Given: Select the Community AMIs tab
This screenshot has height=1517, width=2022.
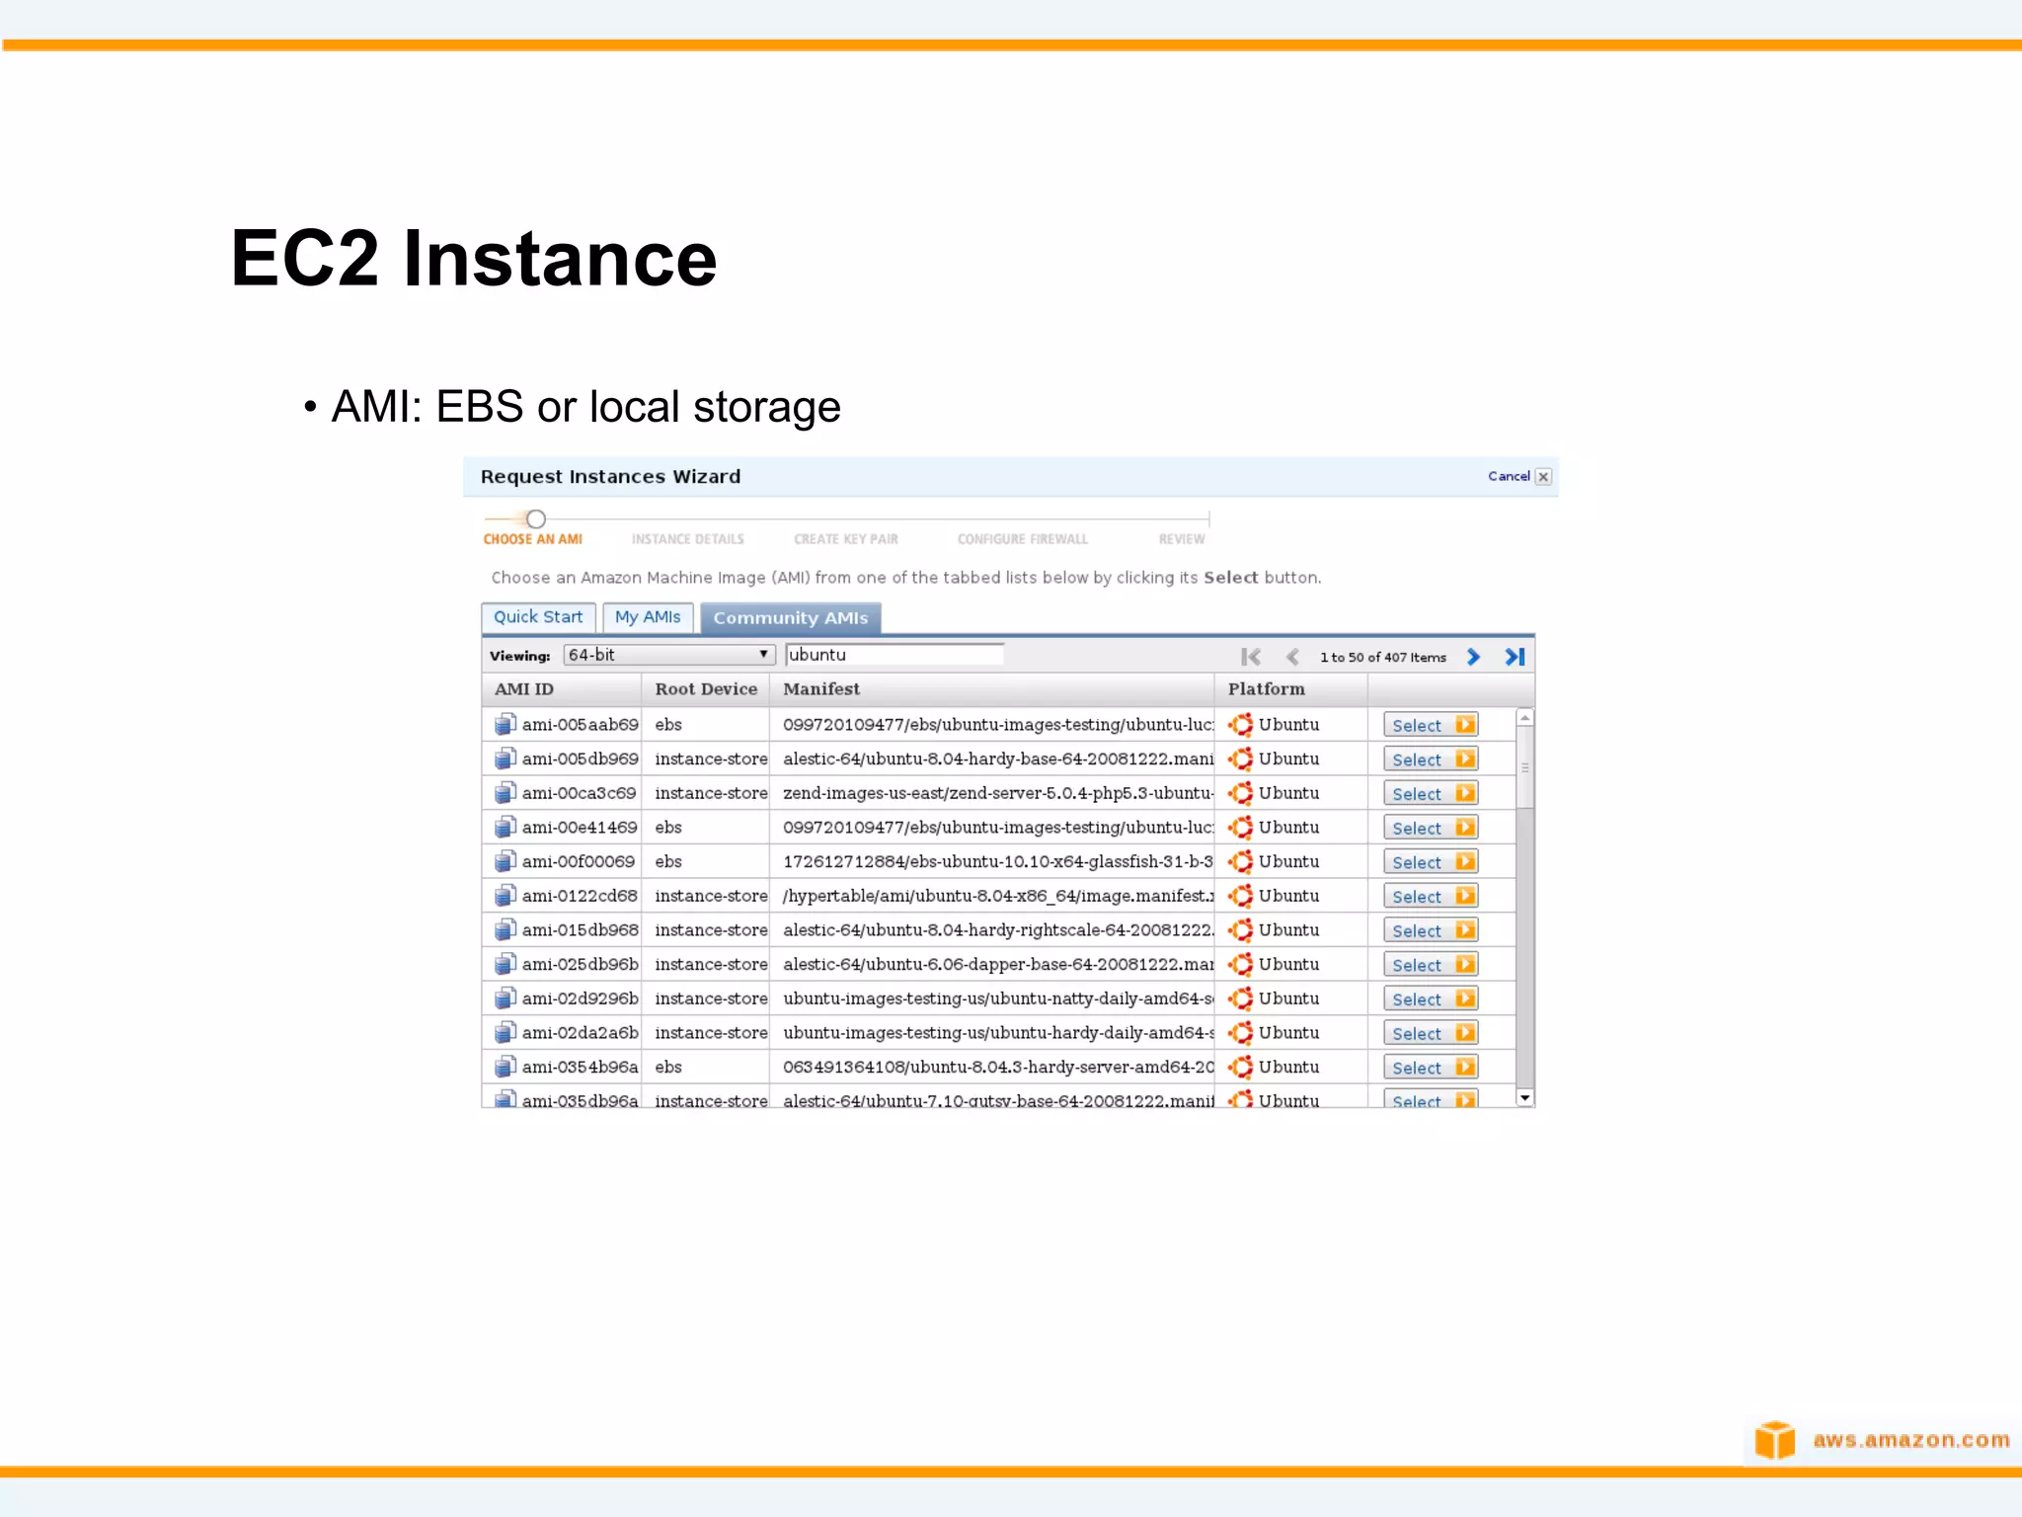Looking at the screenshot, I should (x=790, y=618).
